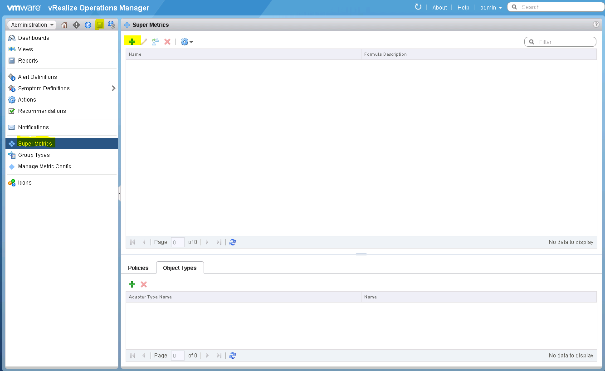Go to last page of Super Metrics list
The width and height of the screenshot is (605, 371).
click(219, 242)
